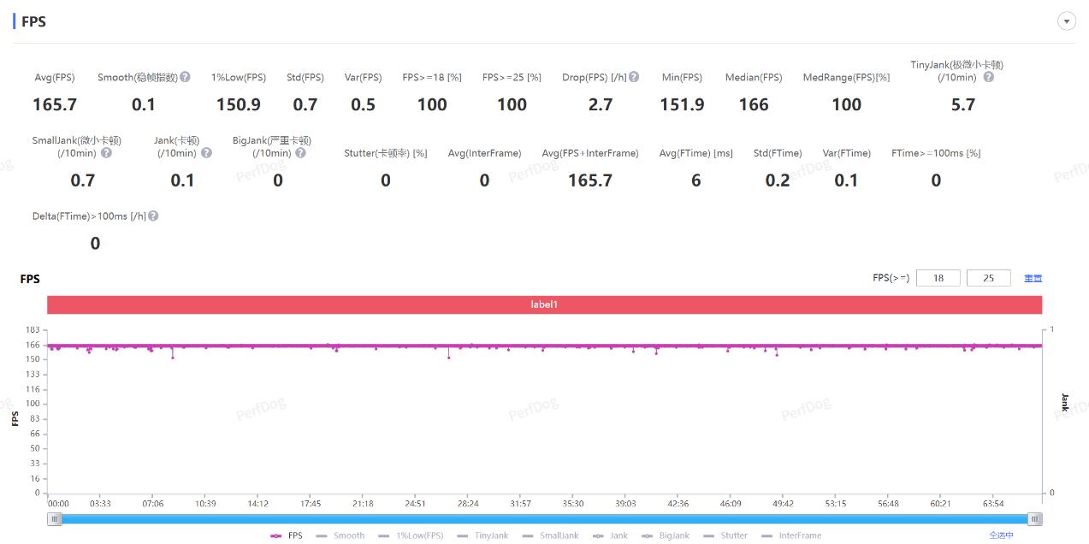
Task: Click the FPS threshold field showing 25
Action: (988, 278)
